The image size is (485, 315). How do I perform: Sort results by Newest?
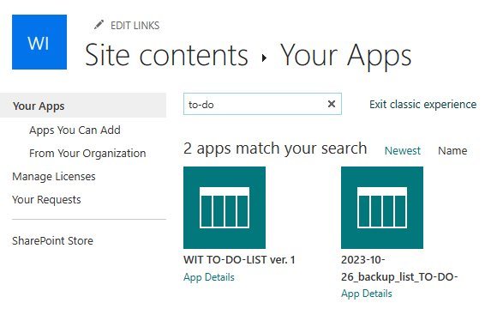click(x=403, y=151)
